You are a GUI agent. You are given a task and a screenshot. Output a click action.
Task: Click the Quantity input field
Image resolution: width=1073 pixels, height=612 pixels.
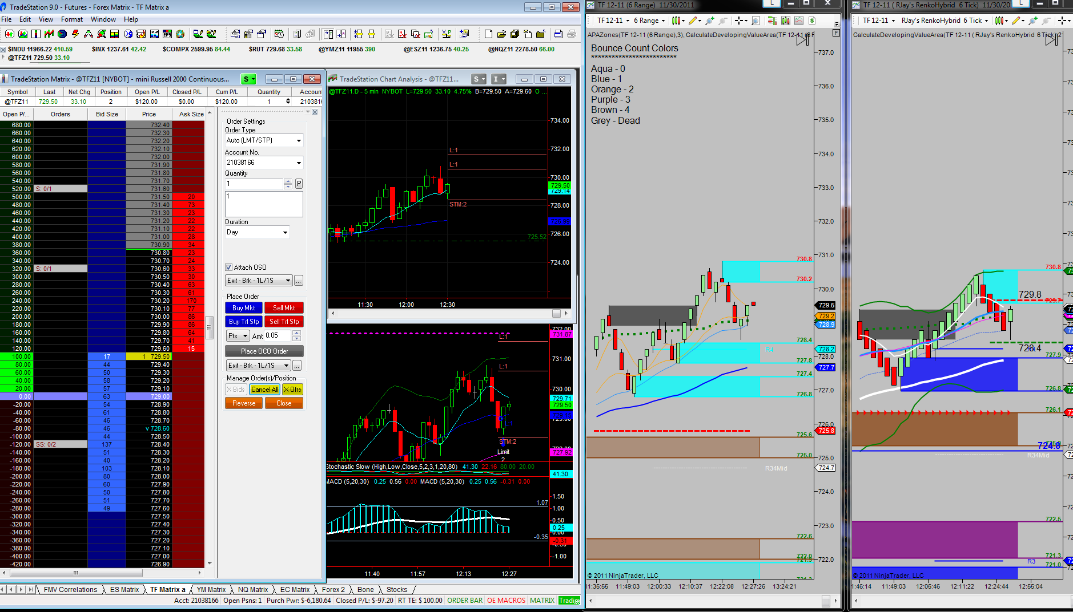[254, 184]
